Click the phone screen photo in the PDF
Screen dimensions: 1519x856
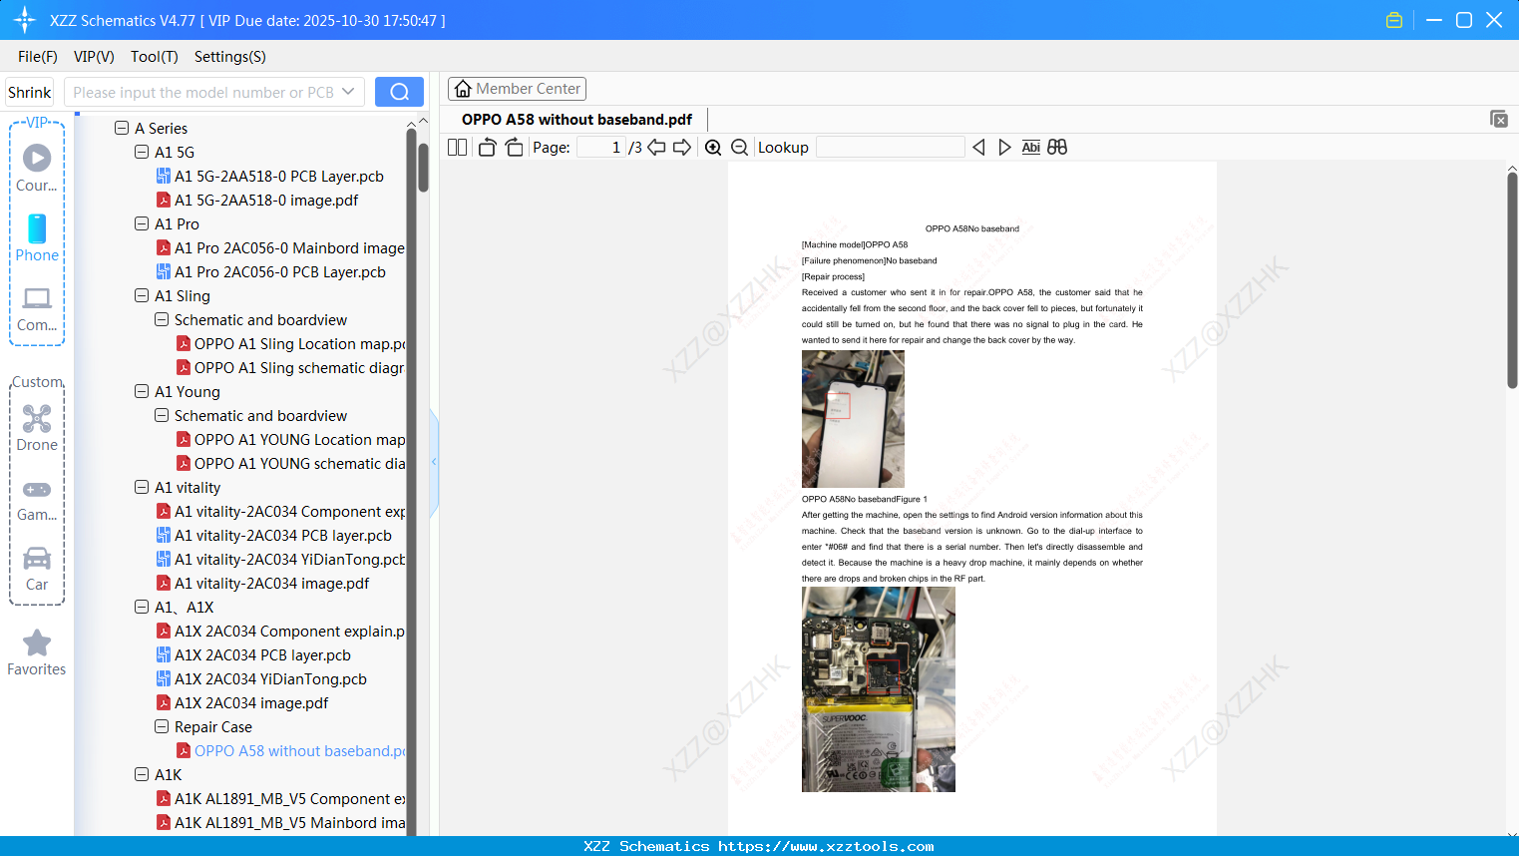pos(853,419)
